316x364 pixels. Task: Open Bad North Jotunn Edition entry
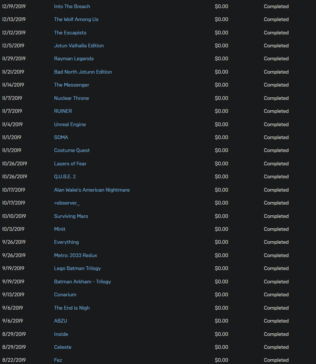pyautogui.click(x=83, y=72)
